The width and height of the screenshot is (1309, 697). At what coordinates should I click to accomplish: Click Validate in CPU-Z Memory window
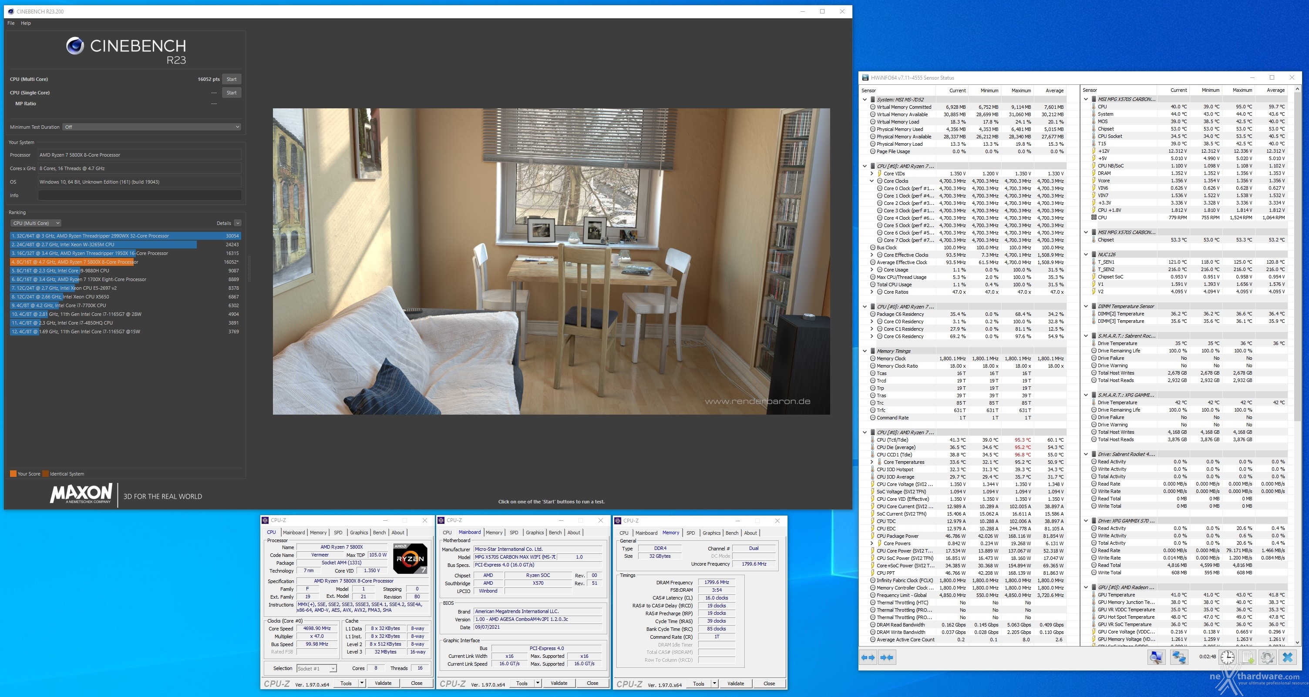click(736, 684)
